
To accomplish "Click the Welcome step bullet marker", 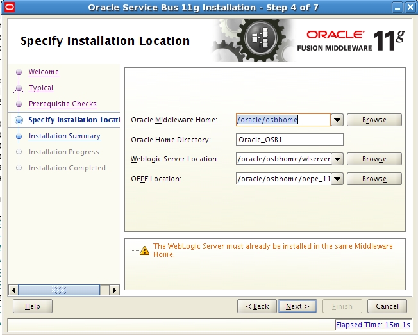I will click(19, 72).
